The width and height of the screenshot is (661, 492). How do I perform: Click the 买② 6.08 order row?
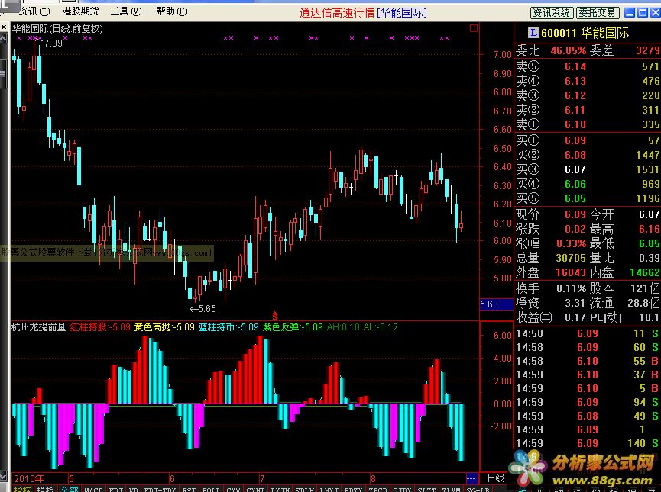(588, 155)
